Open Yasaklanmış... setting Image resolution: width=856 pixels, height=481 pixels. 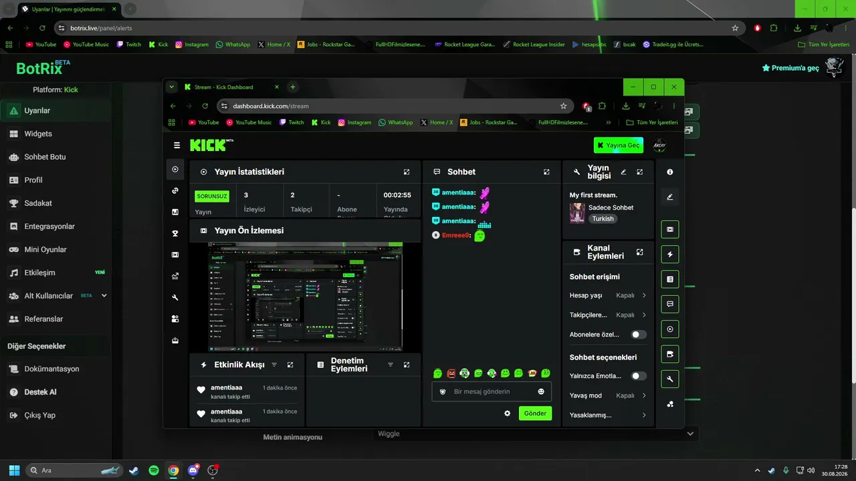coord(608,415)
